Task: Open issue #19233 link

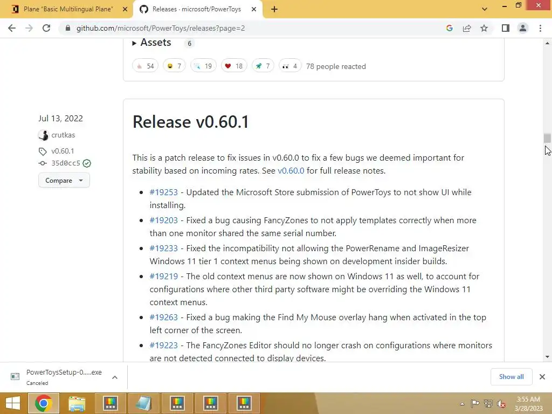Action: click(x=164, y=248)
